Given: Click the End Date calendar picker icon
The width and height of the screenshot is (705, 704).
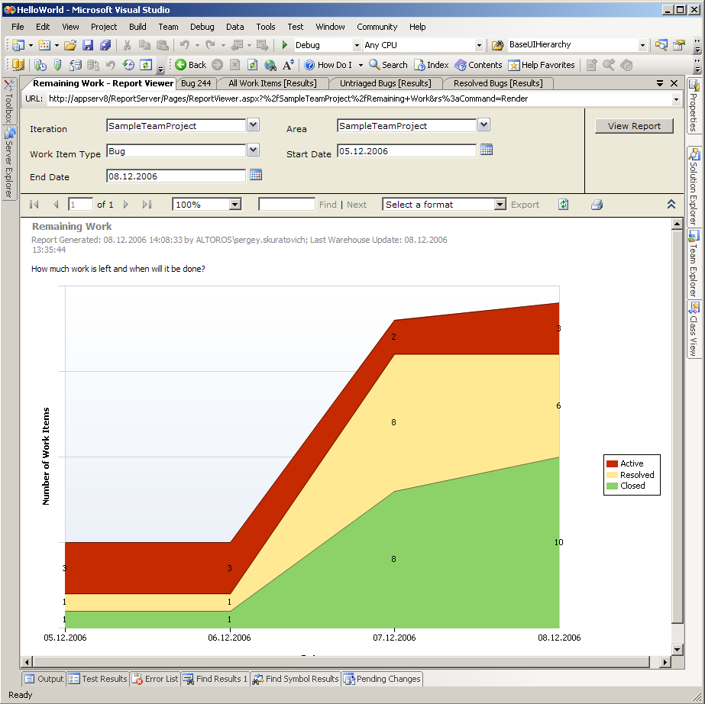Looking at the screenshot, I should (256, 174).
